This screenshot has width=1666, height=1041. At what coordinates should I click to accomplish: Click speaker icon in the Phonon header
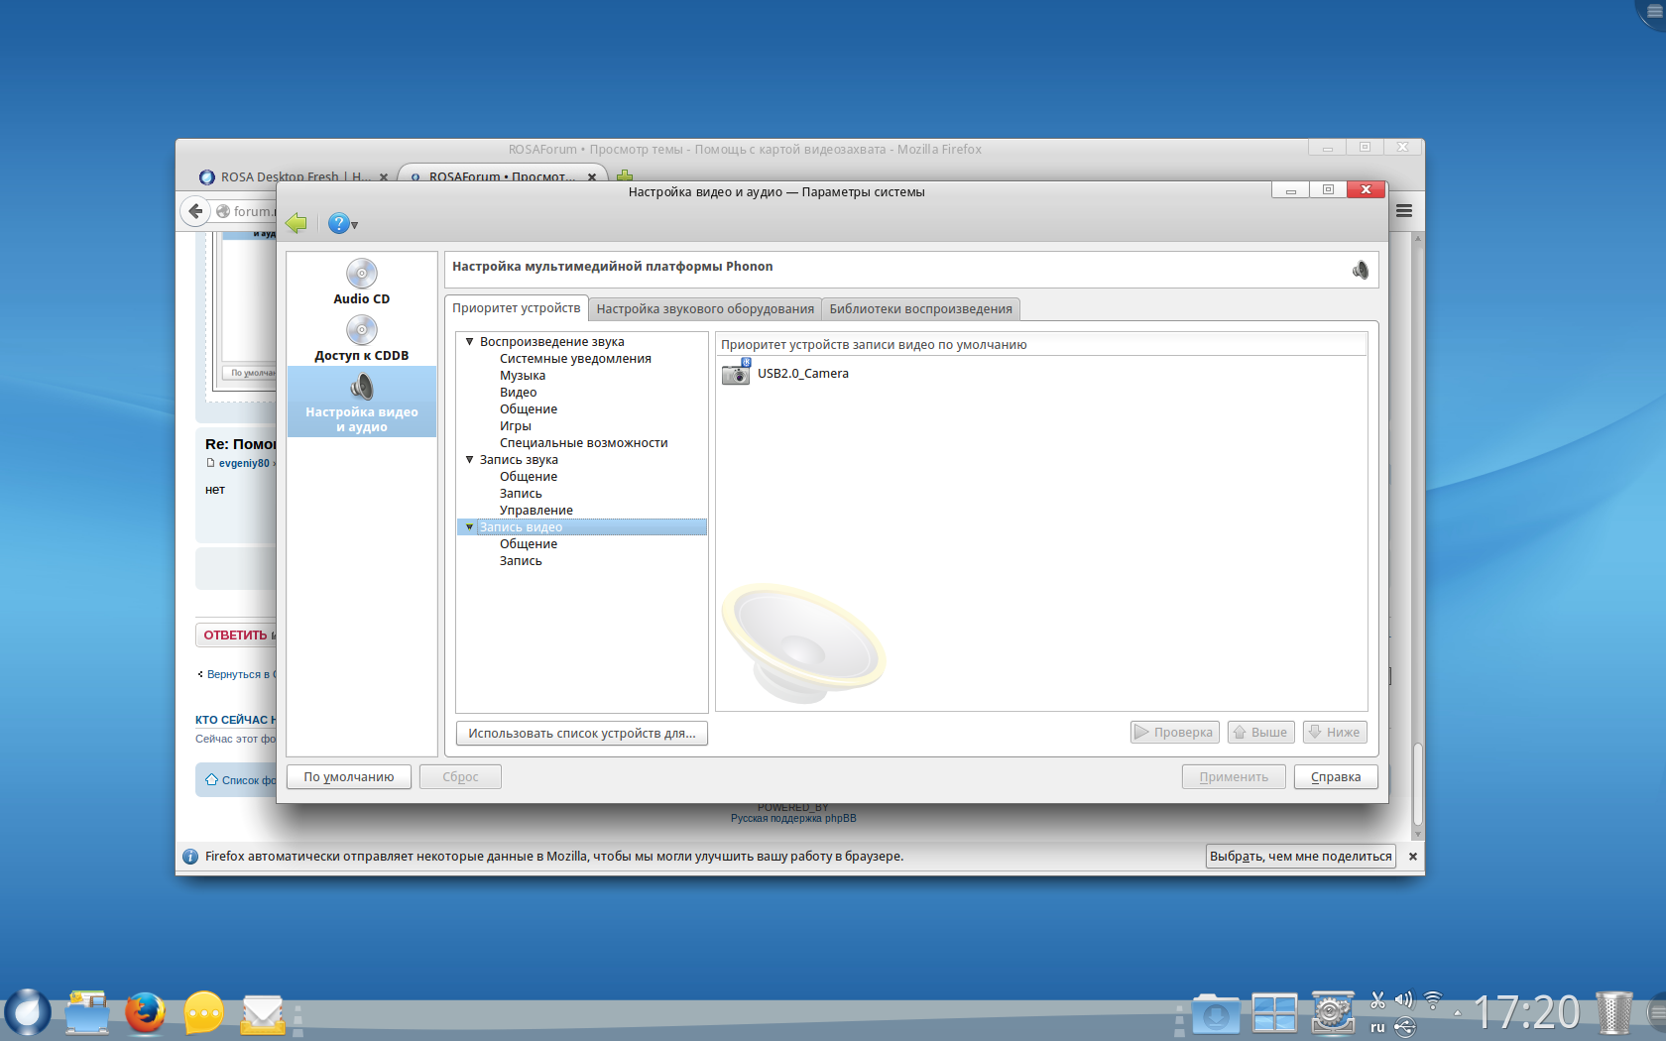click(x=1361, y=269)
